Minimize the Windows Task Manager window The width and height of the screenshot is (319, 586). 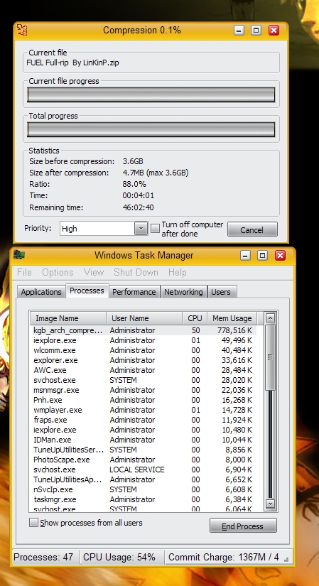tap(245, 255)
